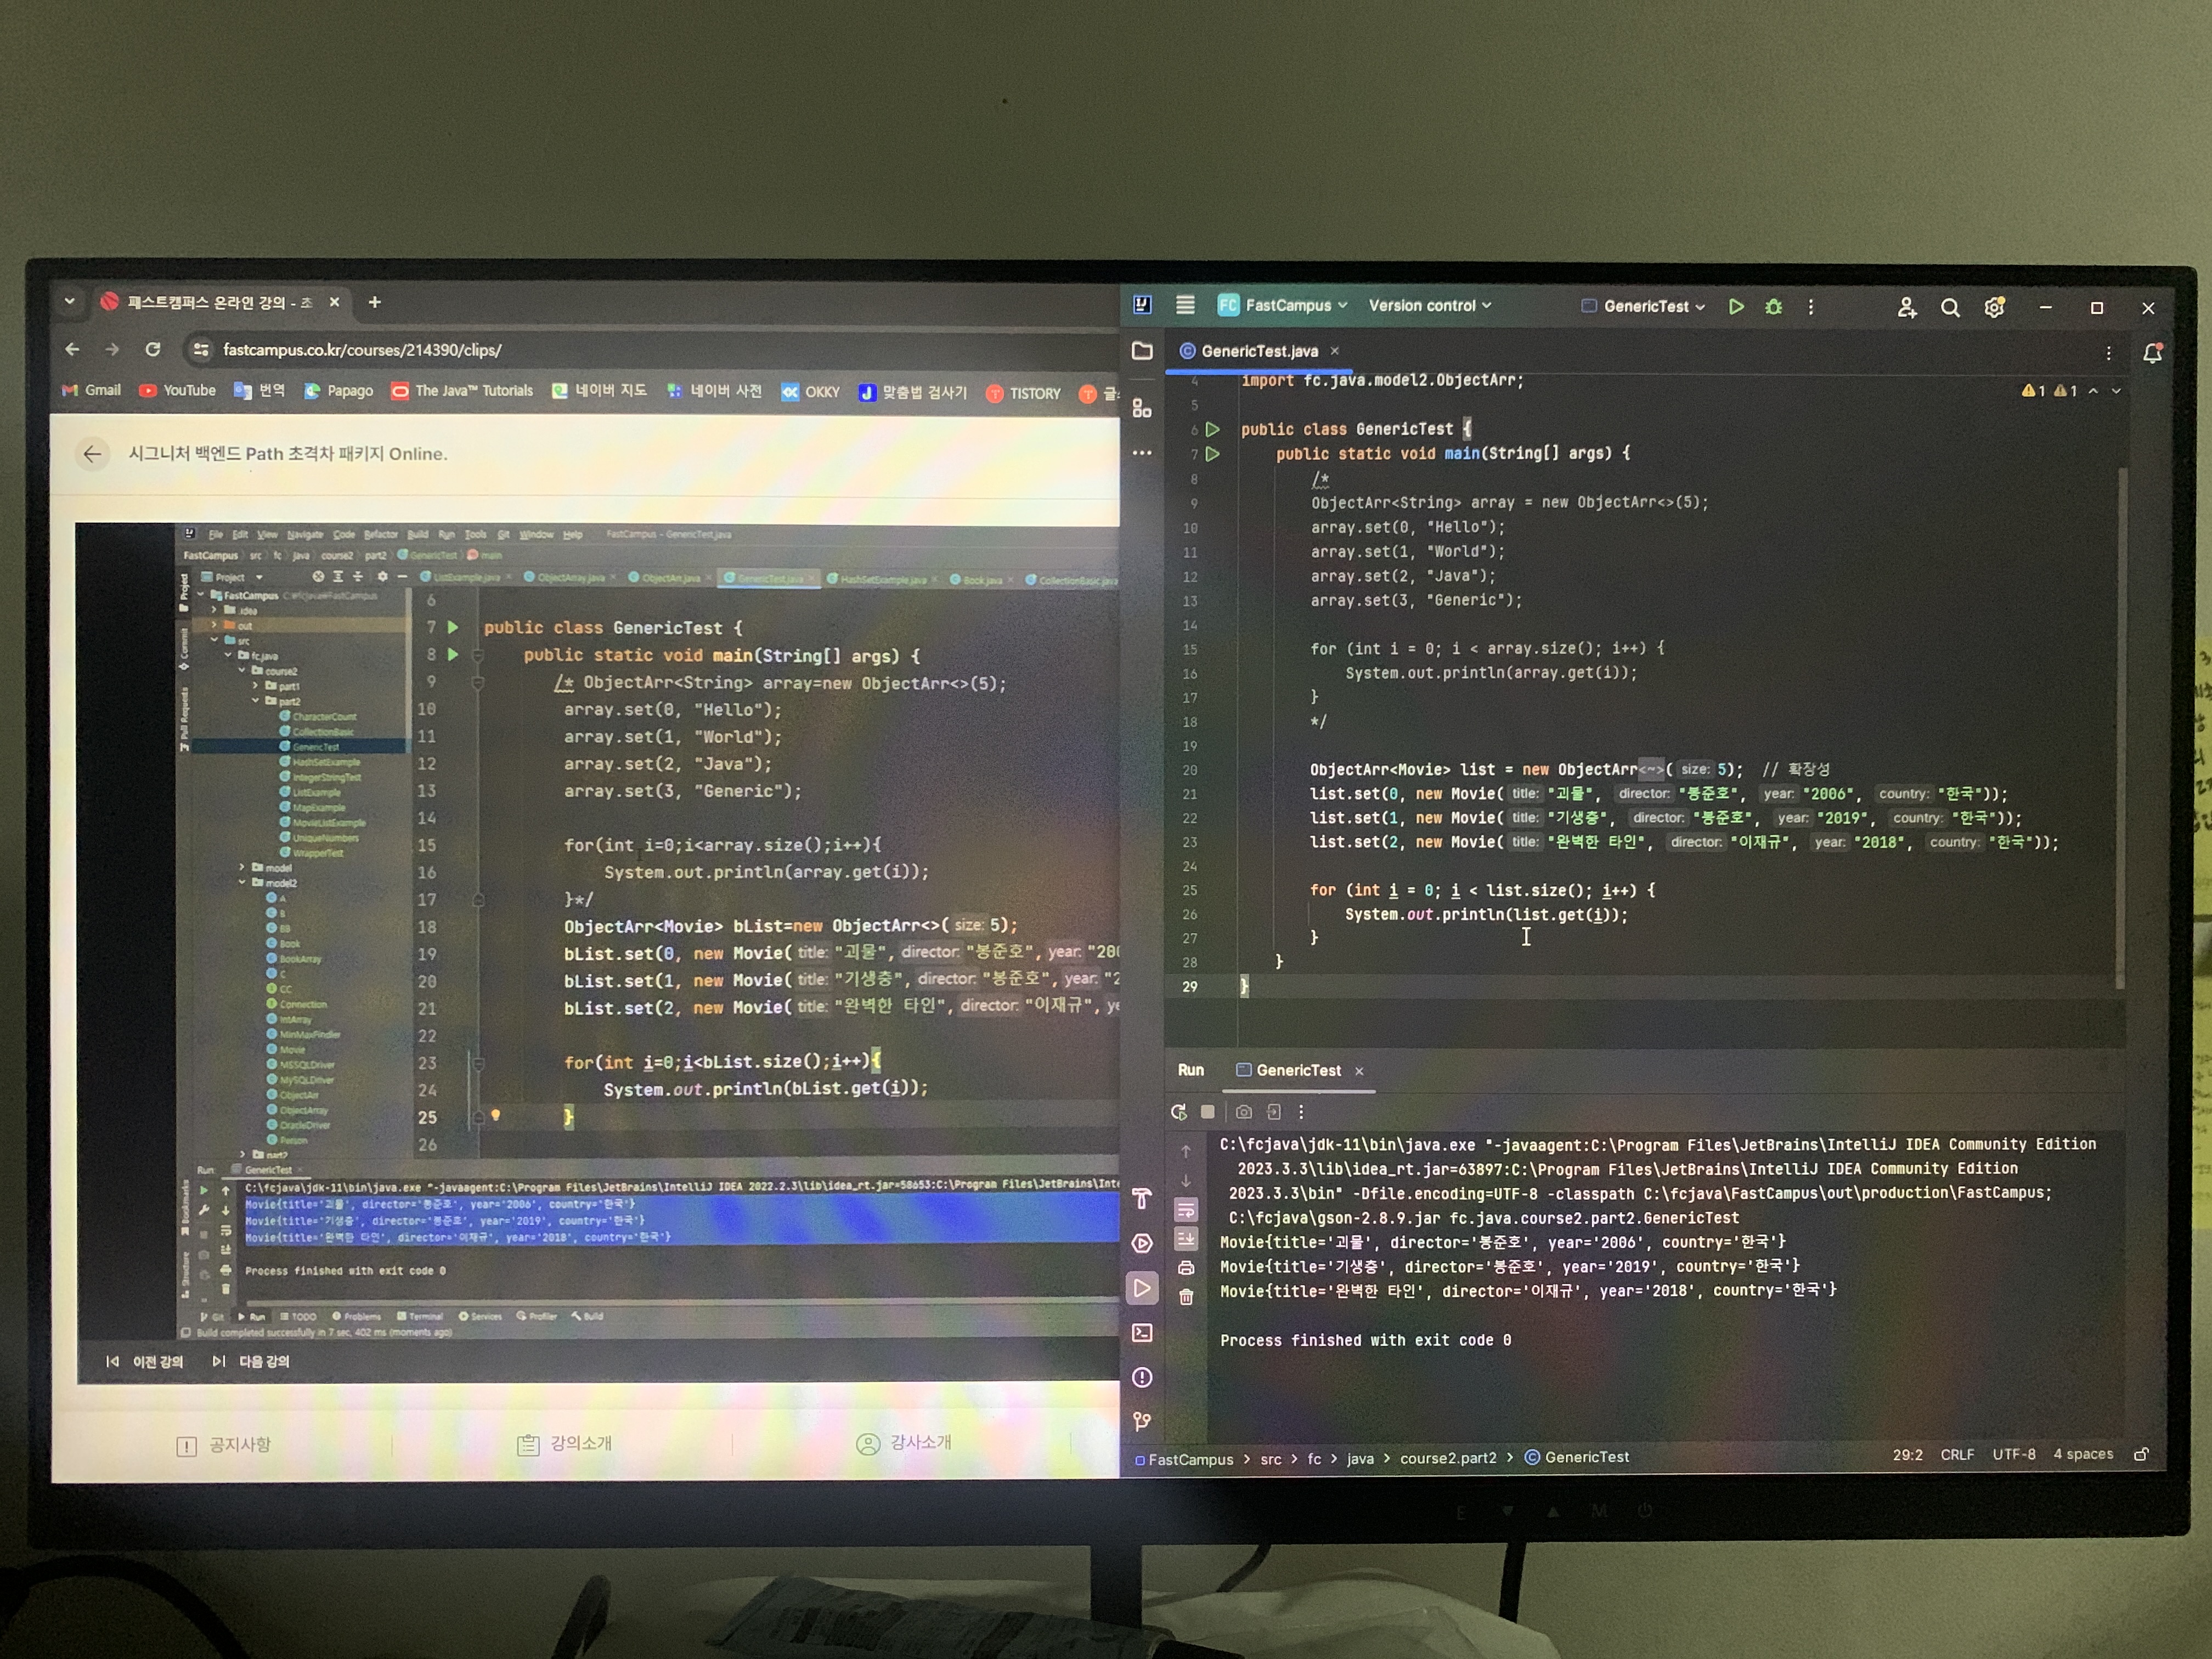
Task: Click the Rerun GenericTest icon
Action: pyautogui.click(x=1179, y=1112)
